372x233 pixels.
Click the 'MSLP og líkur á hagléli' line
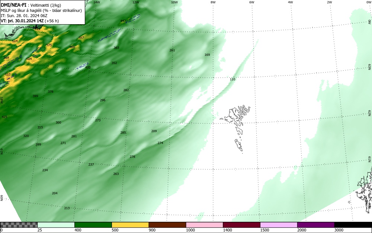[41, 10]
